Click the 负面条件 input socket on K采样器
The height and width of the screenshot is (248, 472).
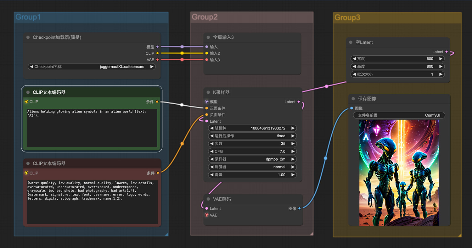point(206,115)
